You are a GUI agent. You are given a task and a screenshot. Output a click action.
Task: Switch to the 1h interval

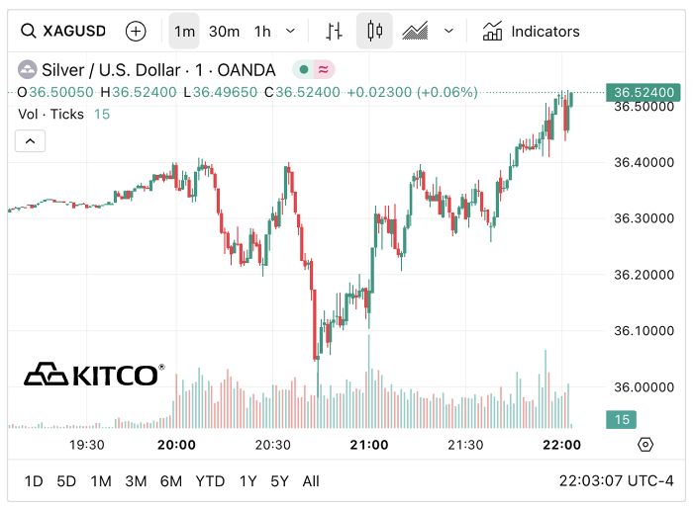(x=262, y=32)
